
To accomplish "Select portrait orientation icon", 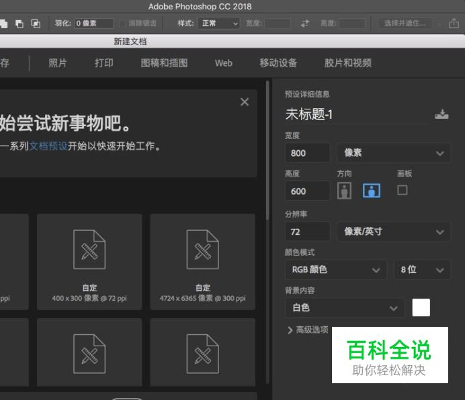I will click(344, 191).
